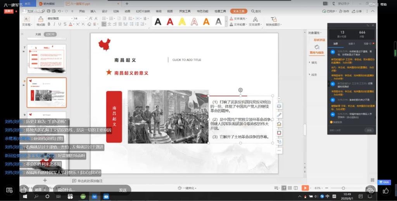Collapse the ribbon with the chevron

click(x=373, y=11)
